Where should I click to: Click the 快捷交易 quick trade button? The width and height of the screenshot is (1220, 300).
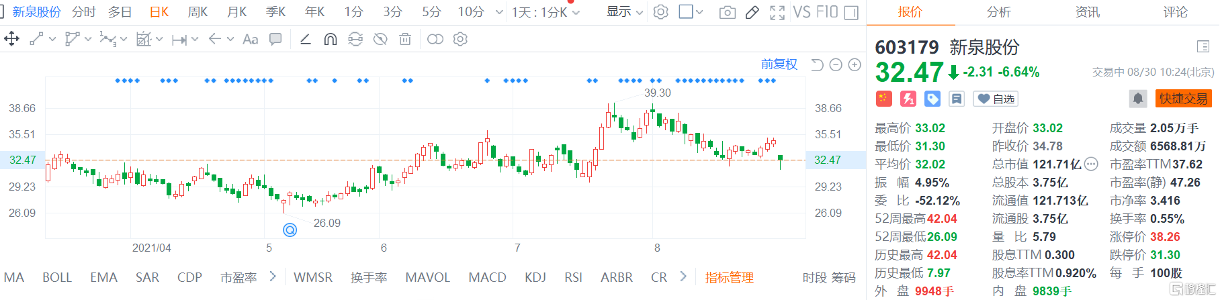(1184, 99)
